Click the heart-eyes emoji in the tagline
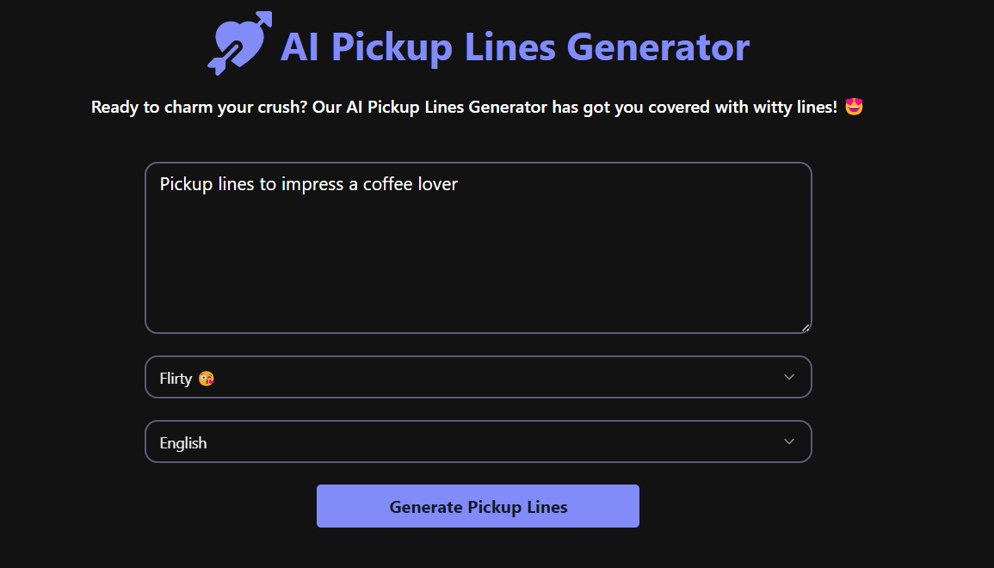Image resolution: width=994 pixels, height=568 pixels. [x=852, y=107]
